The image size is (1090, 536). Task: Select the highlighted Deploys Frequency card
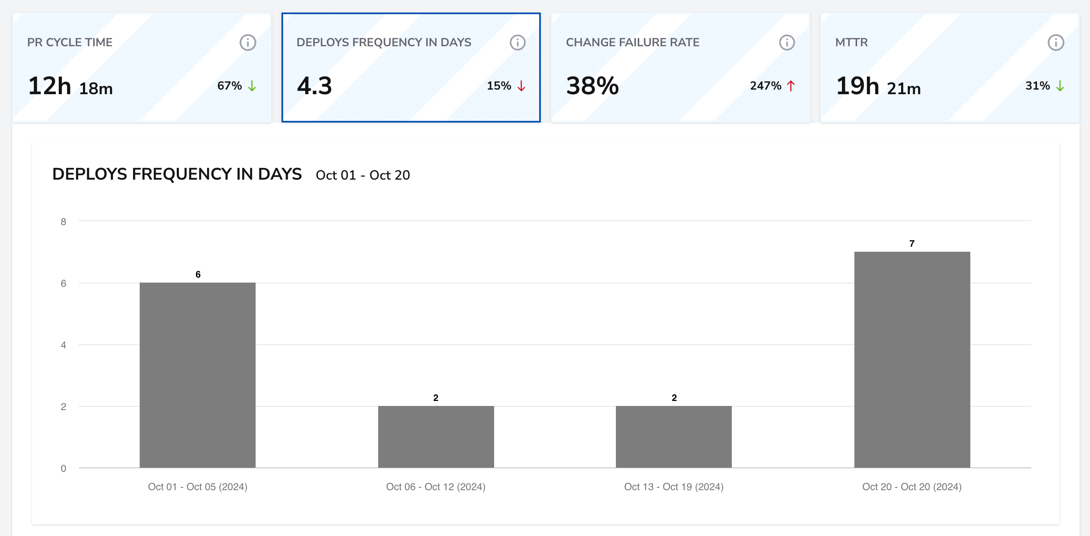[x=411, y=67]
